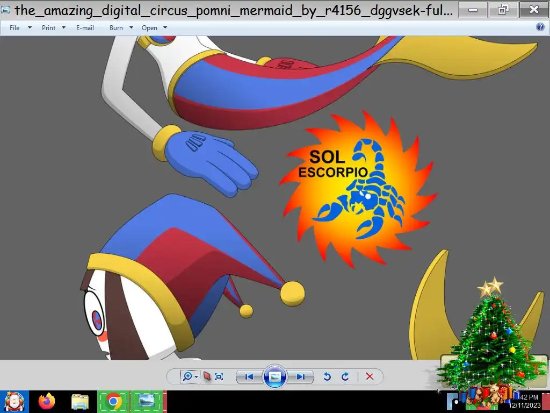Viewport: 550px width, 413px height.
Task: Rotate the image counterclockwise
Action: (327, 377)
